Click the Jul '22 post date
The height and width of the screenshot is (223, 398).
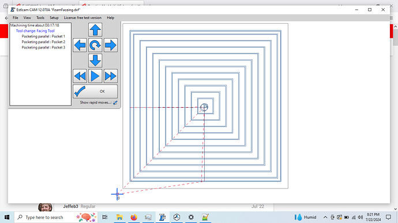(x=258, y=206)
